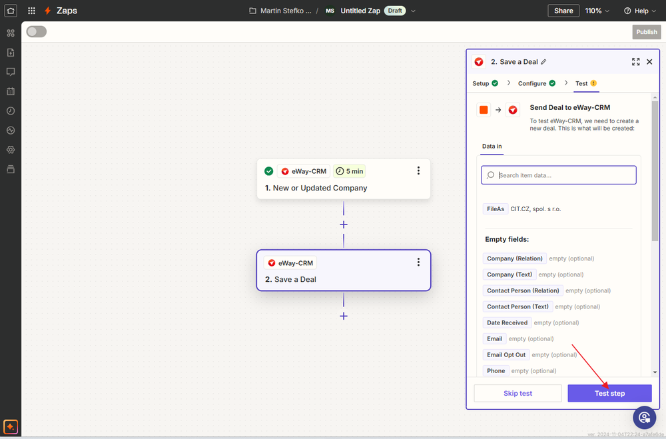666x439 pixels.
Task: Click the CIT.CZ, spol. s r.o. value
Action: (535, 209)
